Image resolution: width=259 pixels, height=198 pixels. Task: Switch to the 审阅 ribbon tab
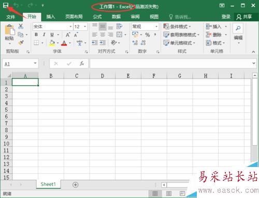click(x=135, y=17)
